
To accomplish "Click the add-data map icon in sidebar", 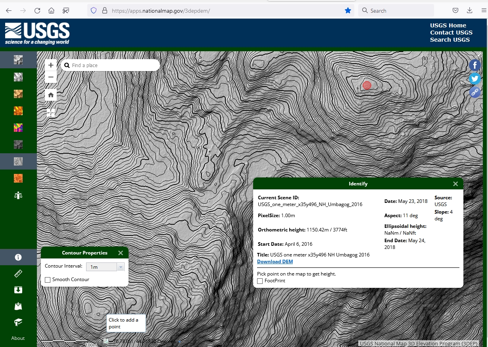I will 18,306.
